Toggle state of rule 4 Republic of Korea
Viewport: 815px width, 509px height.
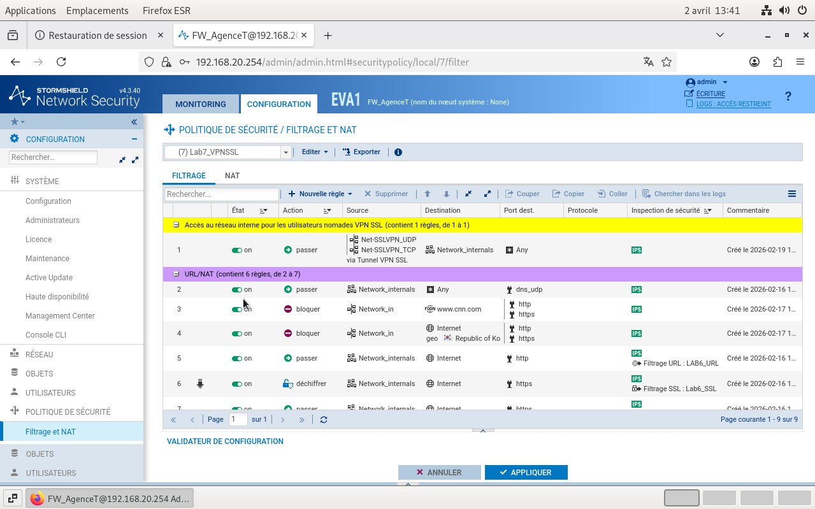(x=237, y=333)
